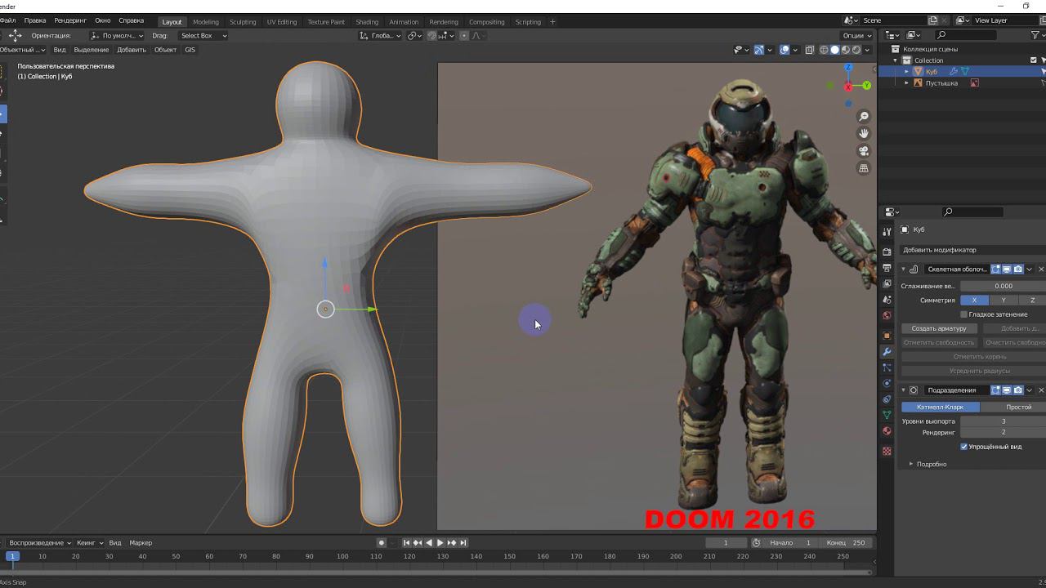Open the Рендеринг menu
Image resolution: width=1046 pixels, height=588 pixels.
pos(70,20)
